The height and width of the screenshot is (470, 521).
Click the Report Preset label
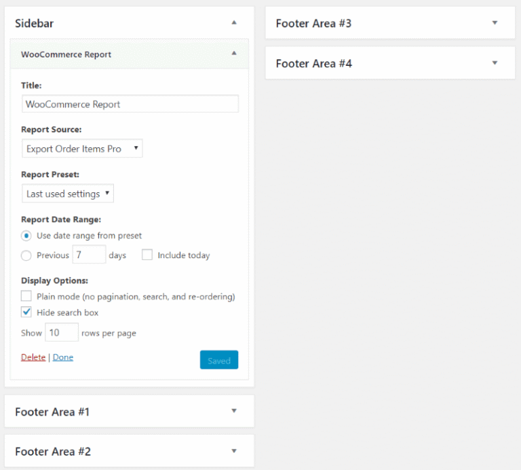click(50, 175)
